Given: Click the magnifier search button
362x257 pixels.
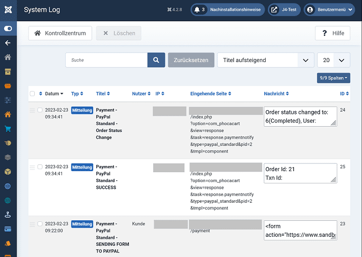Looking at the screenshot, I should point(156,60).
